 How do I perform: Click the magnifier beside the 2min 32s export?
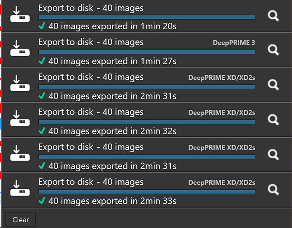pyautogui.click(x=273, y=119)
